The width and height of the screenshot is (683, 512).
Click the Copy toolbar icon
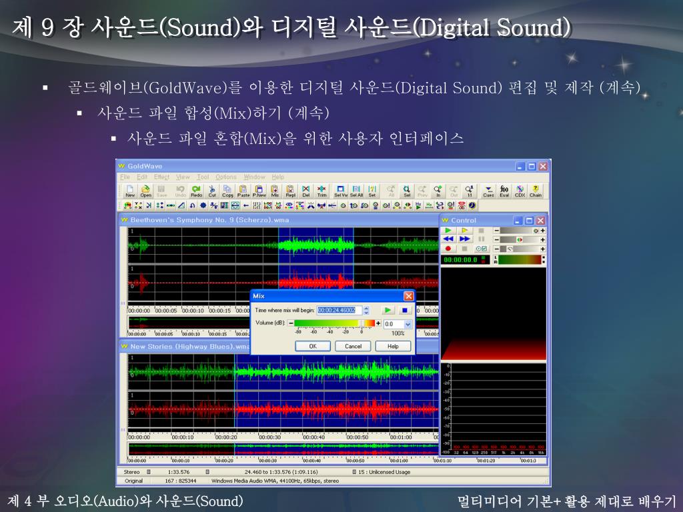tap(228, 191)
